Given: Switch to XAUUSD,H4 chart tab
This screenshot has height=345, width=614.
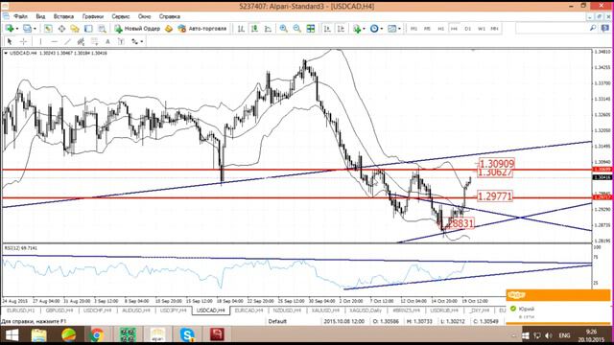Looking at the screenshot, I should (325, 310).
